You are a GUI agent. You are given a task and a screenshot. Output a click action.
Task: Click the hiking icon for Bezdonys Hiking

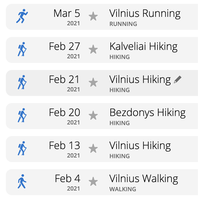coord(22,115)
